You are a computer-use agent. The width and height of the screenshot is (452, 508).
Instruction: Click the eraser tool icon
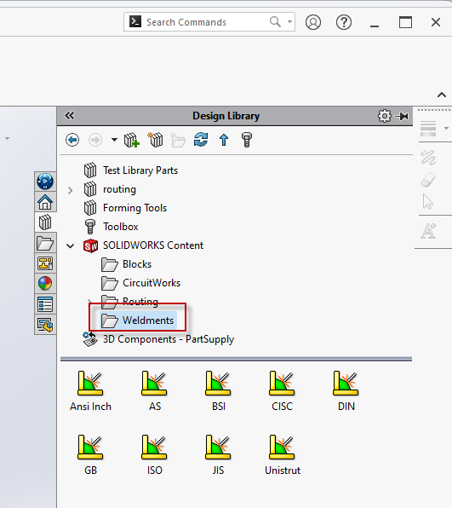click(x=428, y=180)
